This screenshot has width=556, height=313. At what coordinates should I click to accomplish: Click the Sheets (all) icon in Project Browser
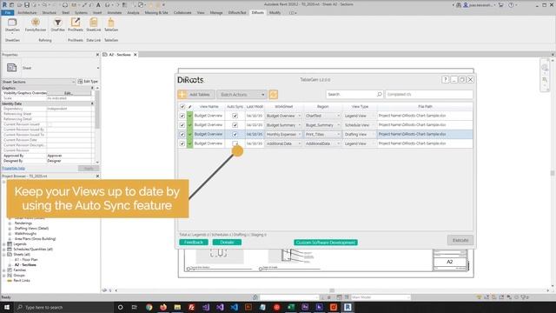[x=10, y=255]
